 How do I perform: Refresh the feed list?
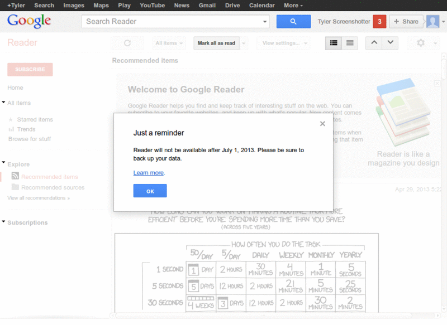(127, 43)
